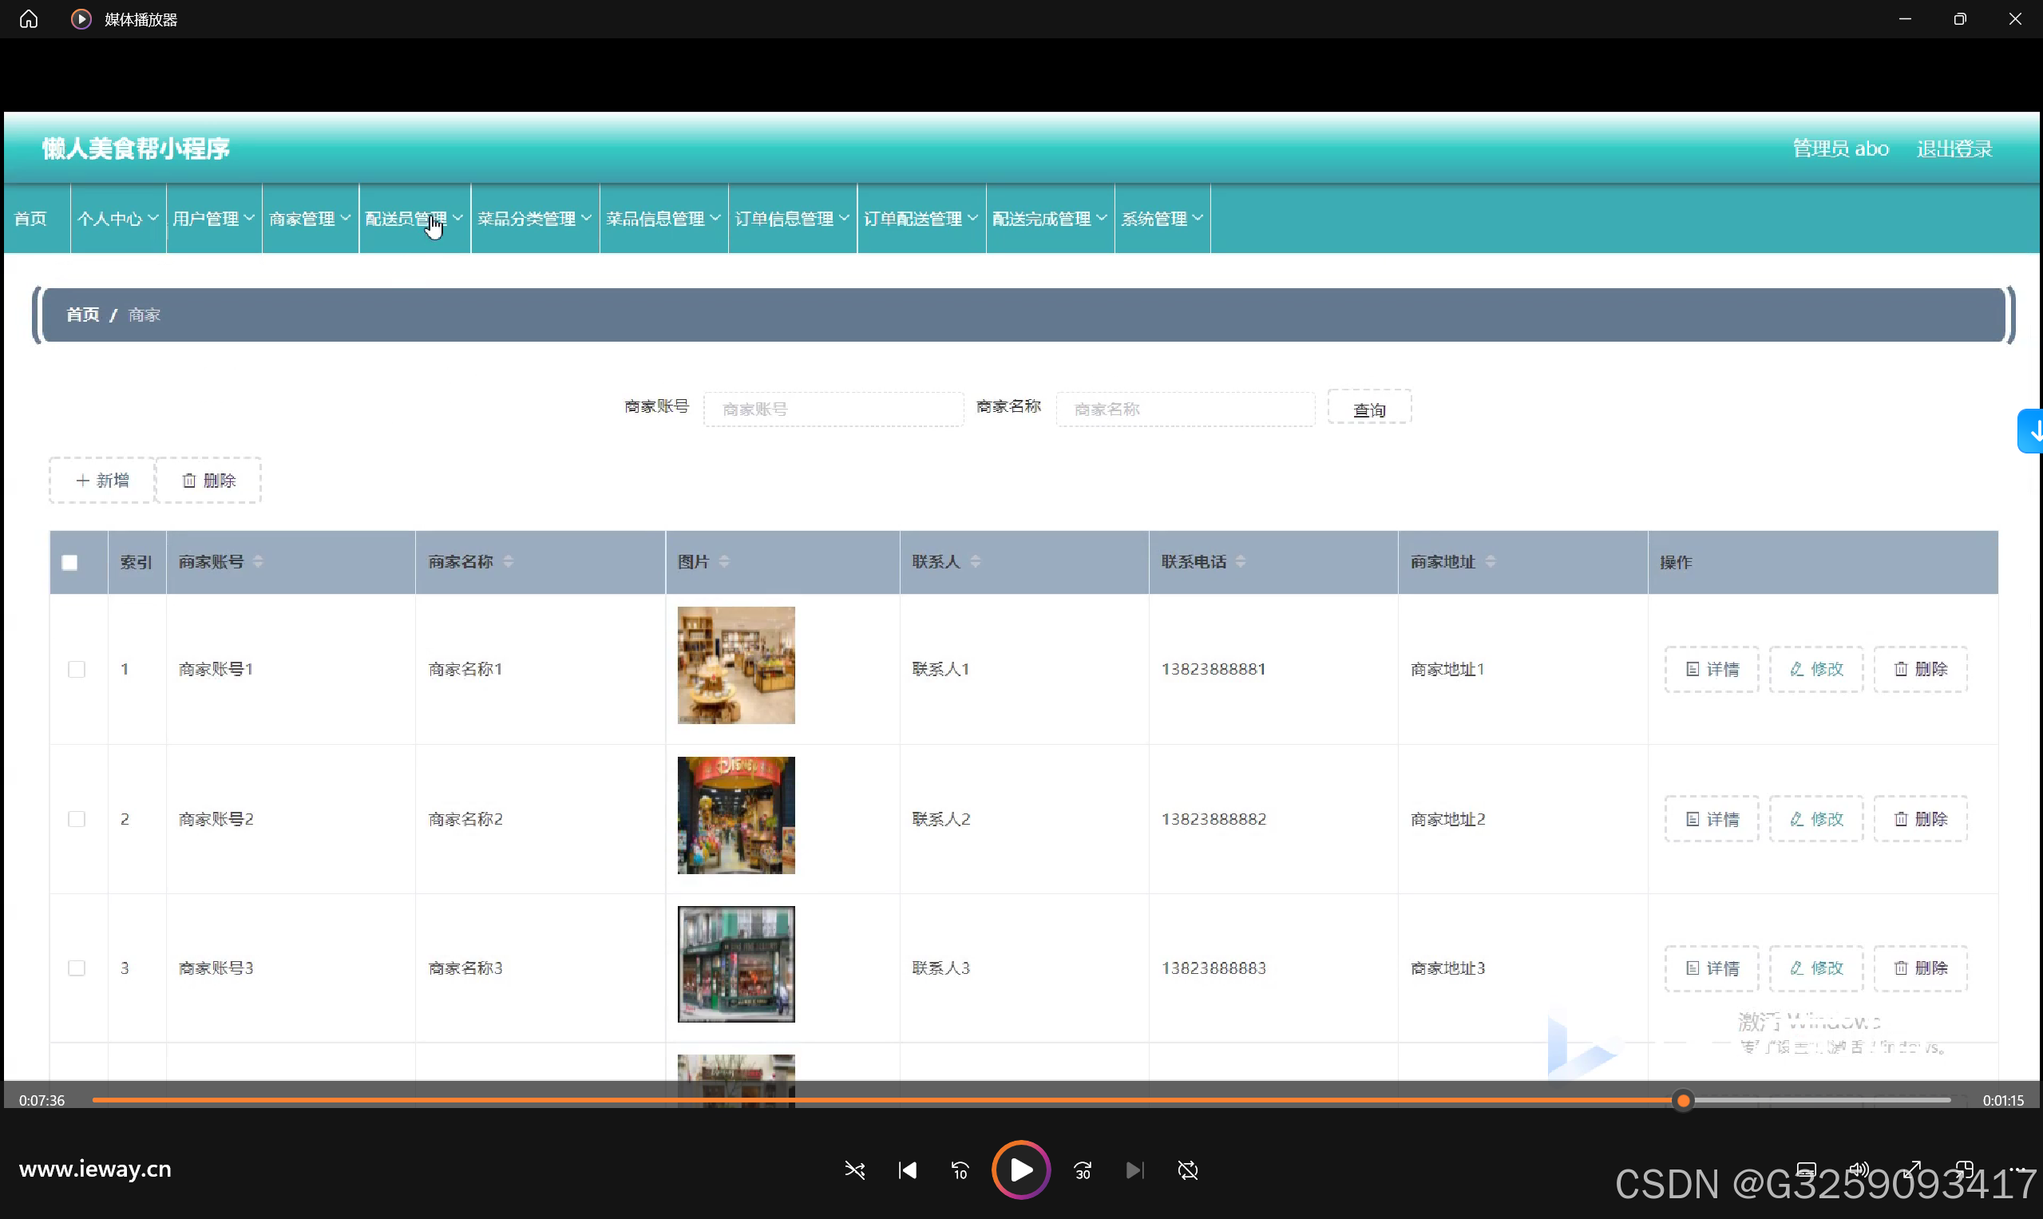Go to the media player home icon
The image size is (2043, 1219).
click(29, 19)
